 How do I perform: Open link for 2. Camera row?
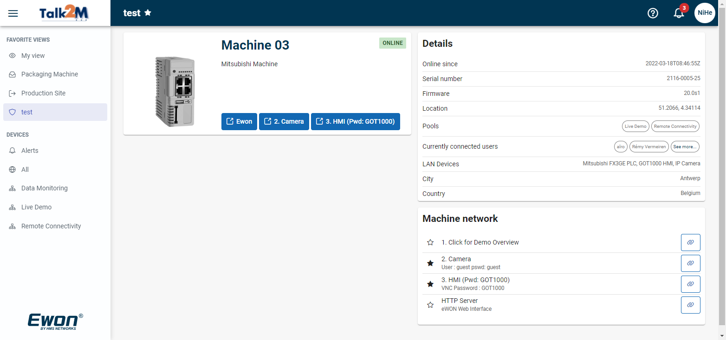(x=690, y=263)
